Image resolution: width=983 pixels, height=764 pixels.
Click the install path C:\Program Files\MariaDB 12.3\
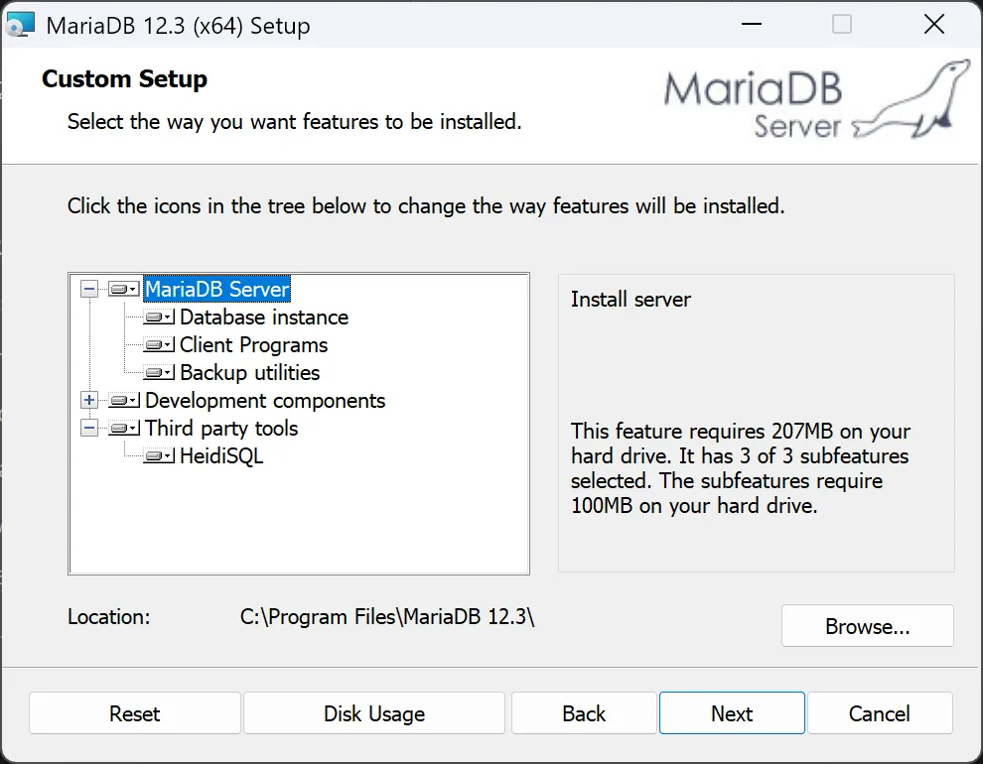click(387, 617)
